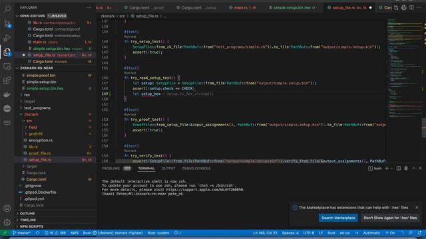
Task: Expand the field folder
Action: (33, 127)
